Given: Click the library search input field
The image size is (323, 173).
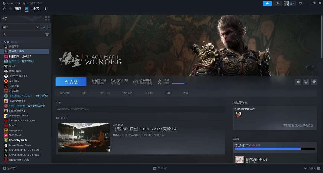Looking at the screenshot, I should pyautogui.click(x=25, y=34).
